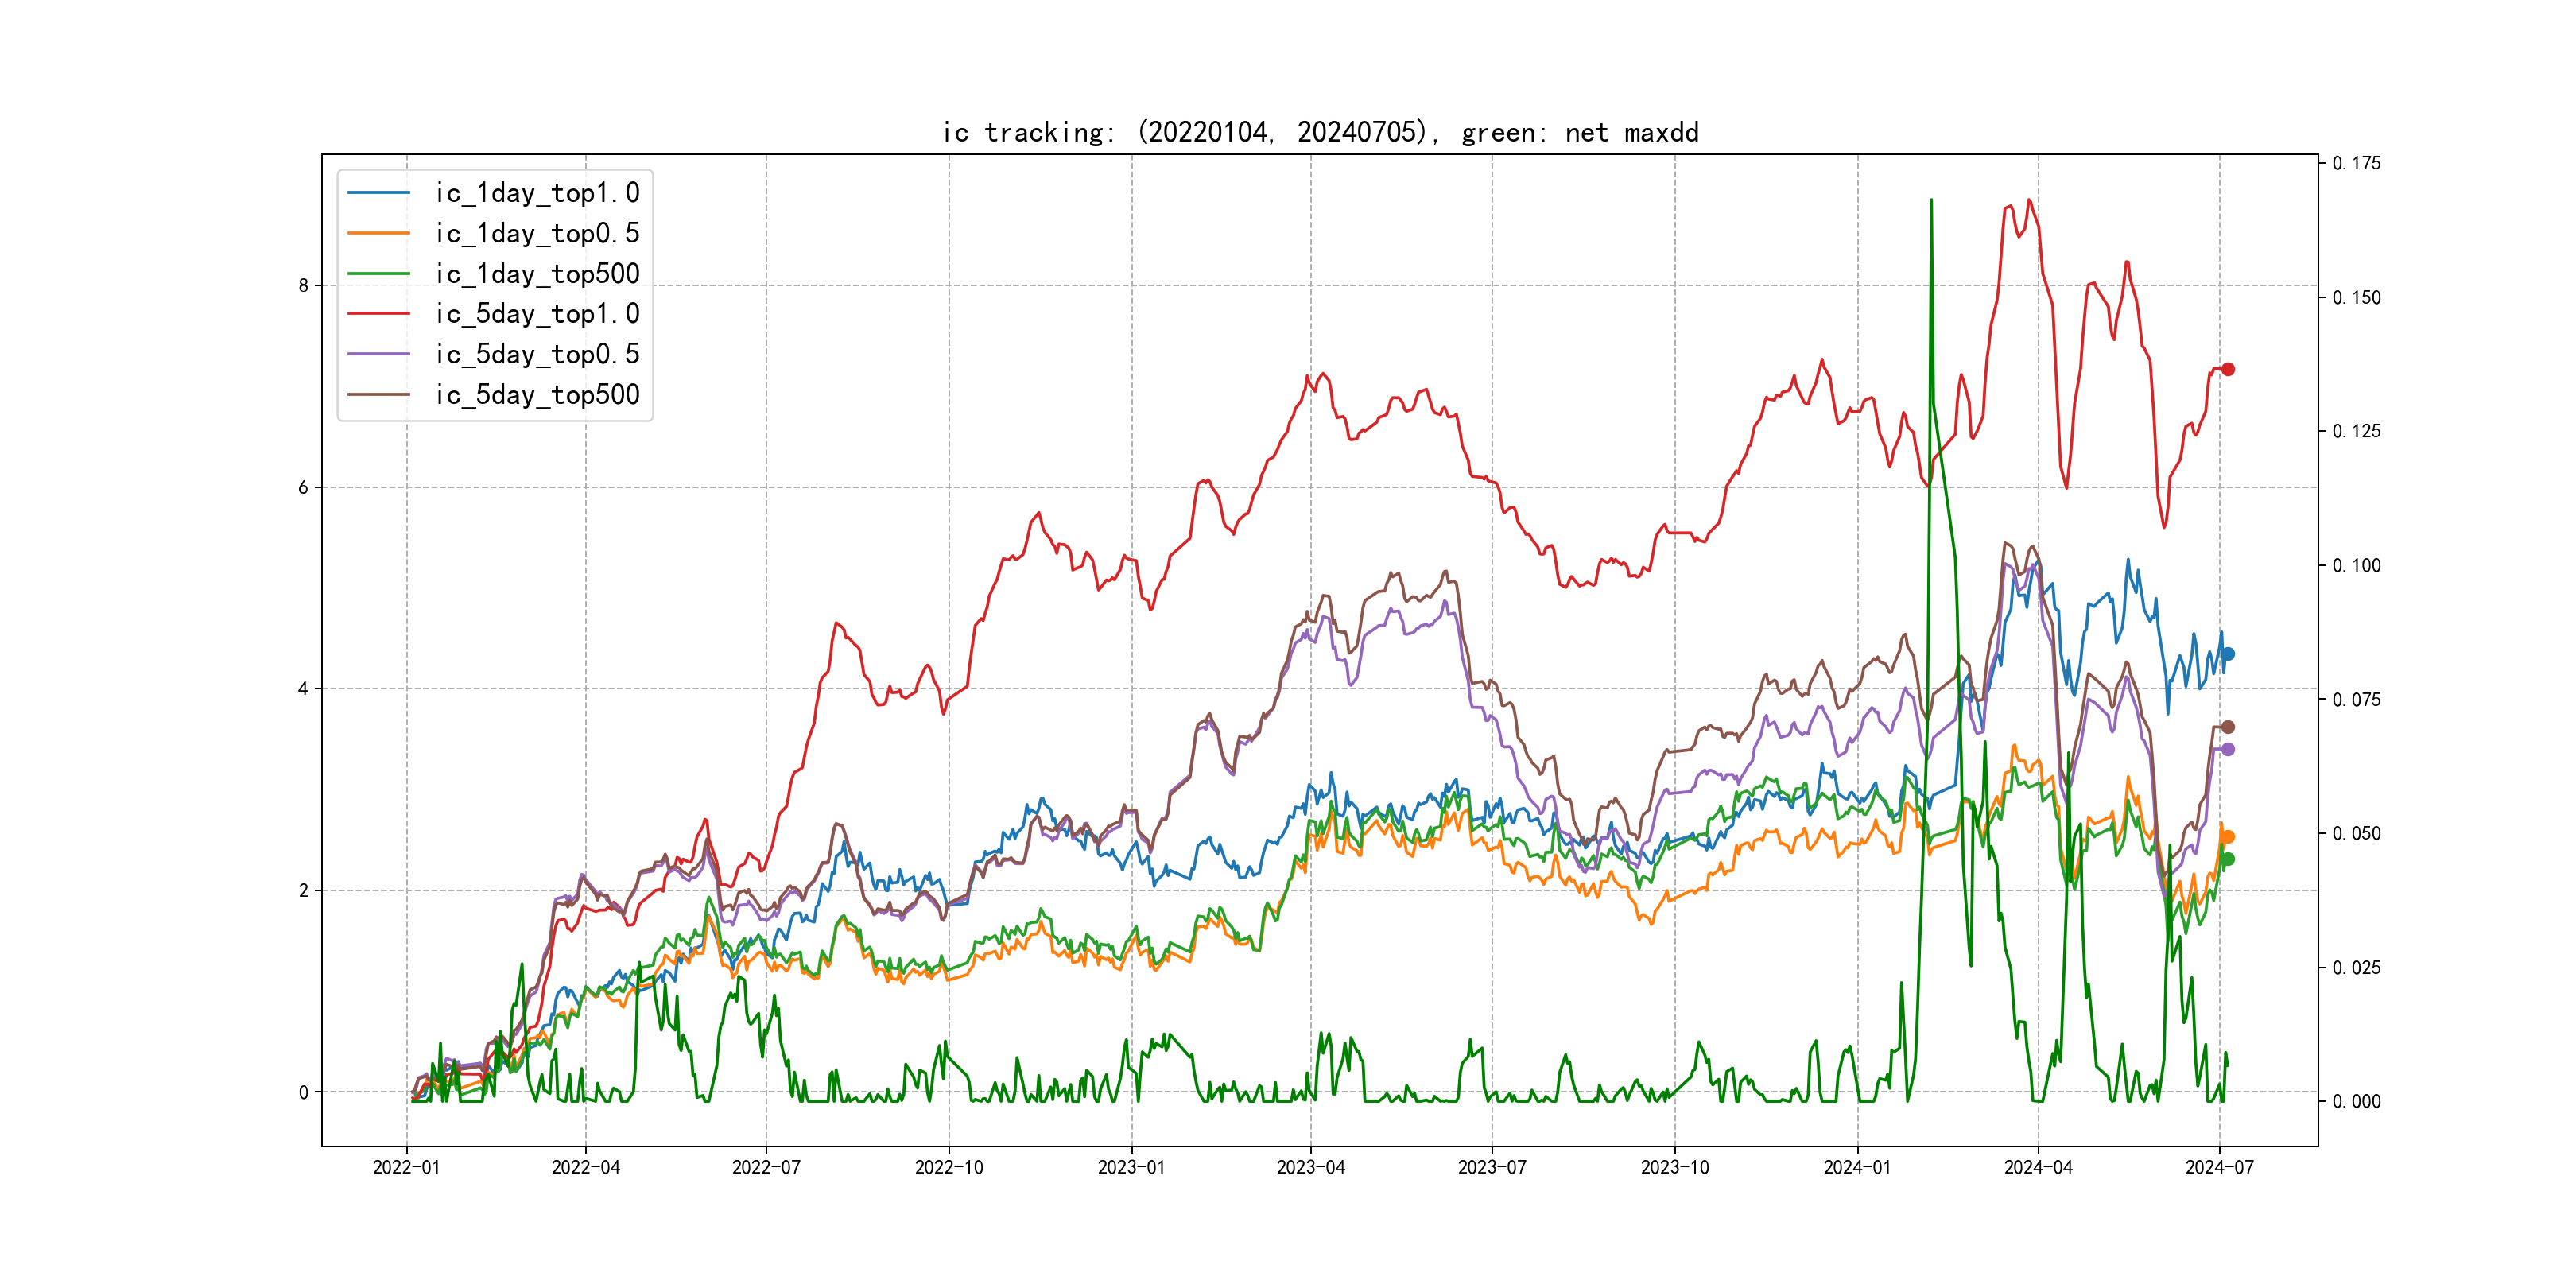The width and height of the screenshot is (2576, 1288).
Task: Click the ic_1day_top0.5 legend label
Action: [x=537, y=233]
